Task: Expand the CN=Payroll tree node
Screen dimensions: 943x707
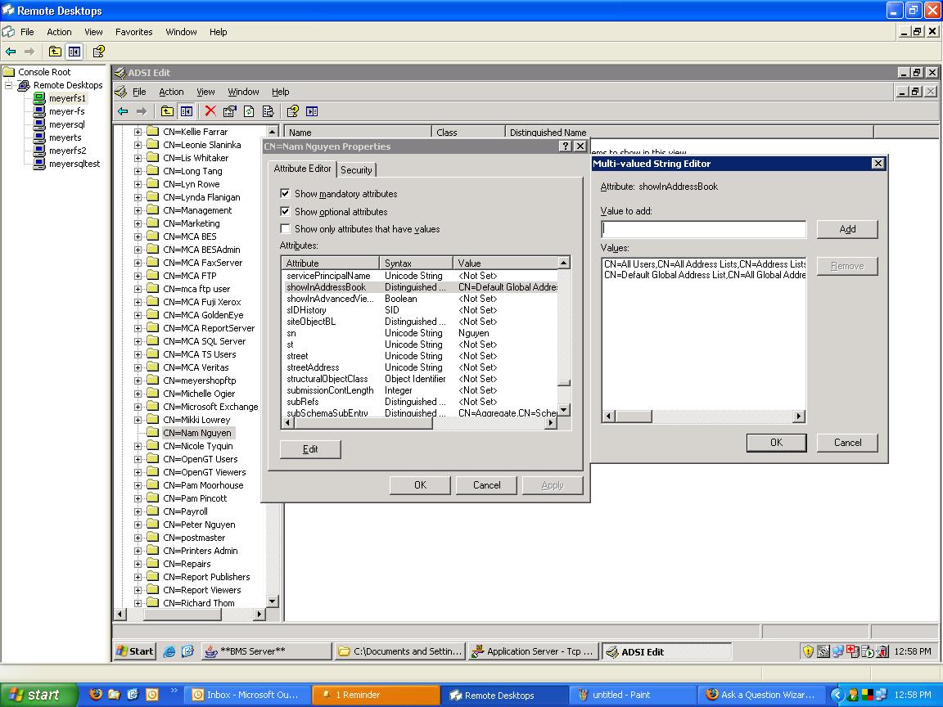Action: tap(138, 511)
